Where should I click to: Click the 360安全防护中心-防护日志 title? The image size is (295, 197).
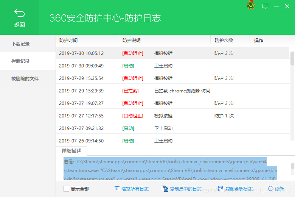click(x=105, y=18)
